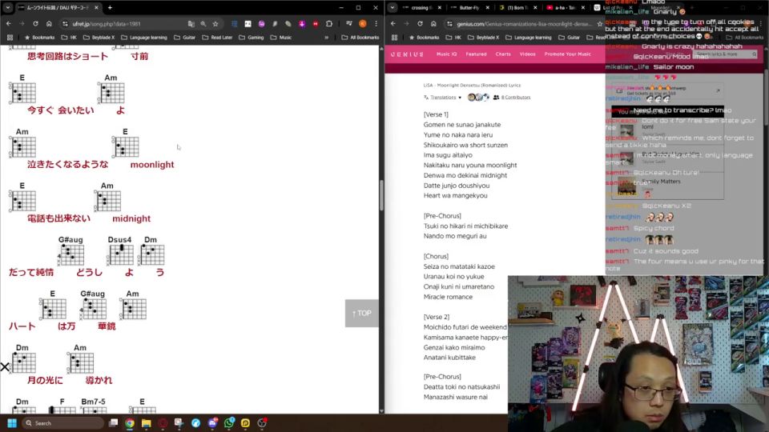
Task: Close the Butter-Fly tab
Action: 488,8
